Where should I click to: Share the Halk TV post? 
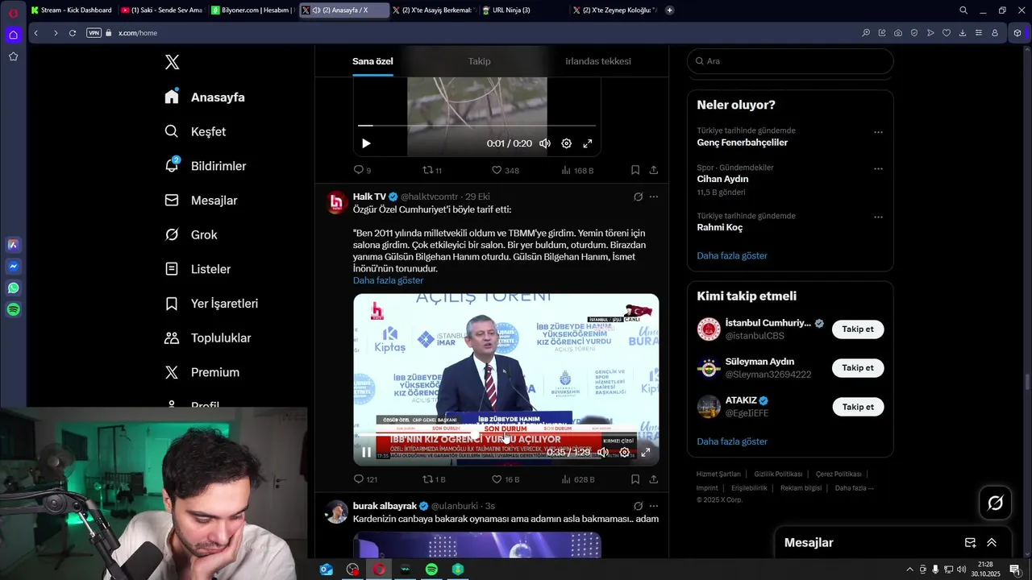pyautogui.click(x=654, y=479)
